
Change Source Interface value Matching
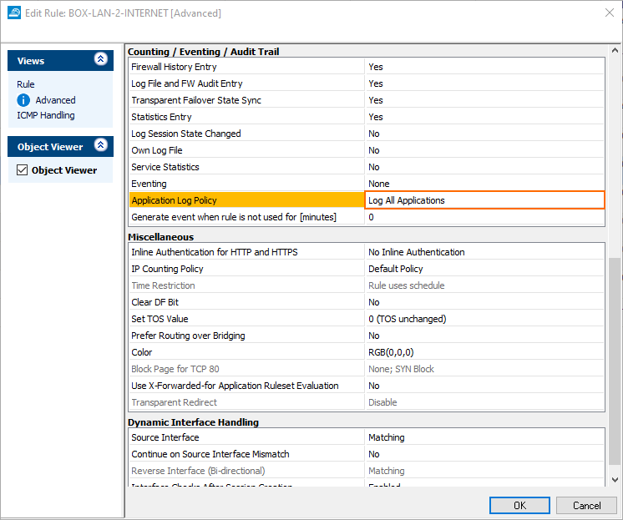click(484, 437)
